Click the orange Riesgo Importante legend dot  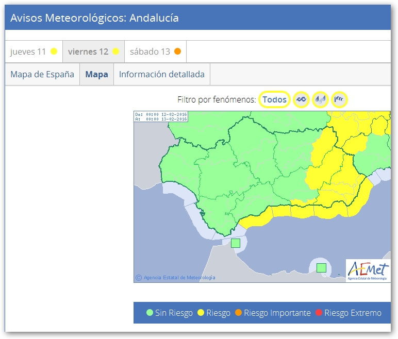click(238, 313)
